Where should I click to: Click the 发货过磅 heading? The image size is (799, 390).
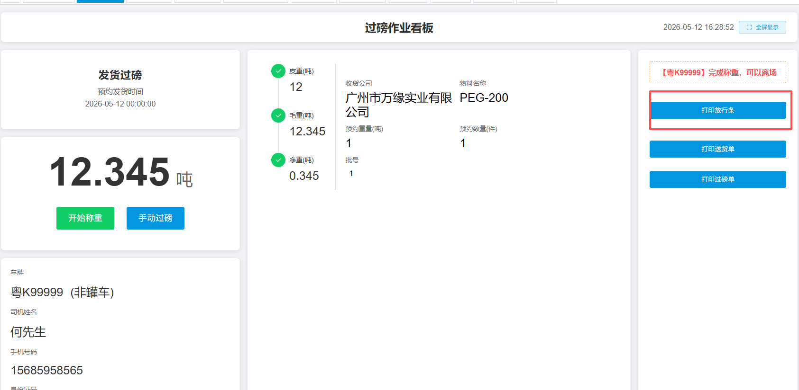(120, 75)
